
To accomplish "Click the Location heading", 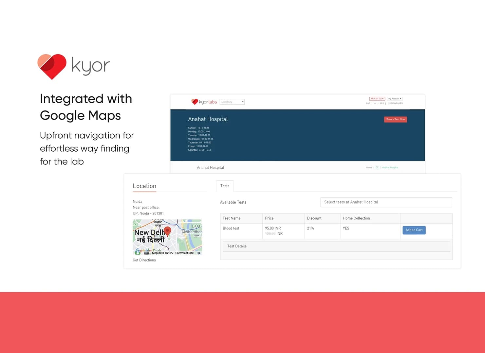I will pyautogui.click(x=144, y=186).
